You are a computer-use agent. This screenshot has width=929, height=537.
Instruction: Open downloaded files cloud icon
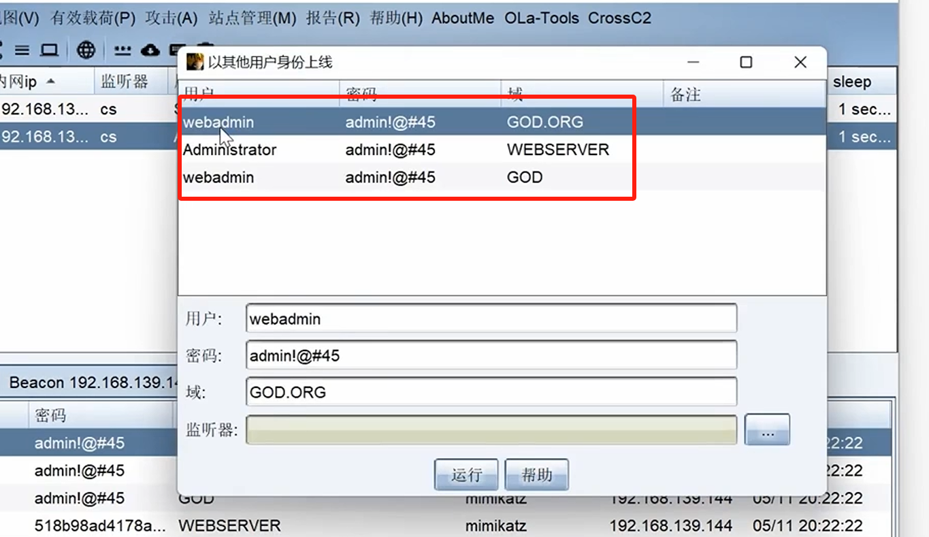pyautogui.click(x=150, y=50)
